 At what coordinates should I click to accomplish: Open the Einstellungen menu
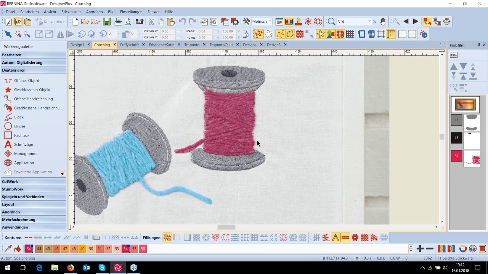coord(131,12)
